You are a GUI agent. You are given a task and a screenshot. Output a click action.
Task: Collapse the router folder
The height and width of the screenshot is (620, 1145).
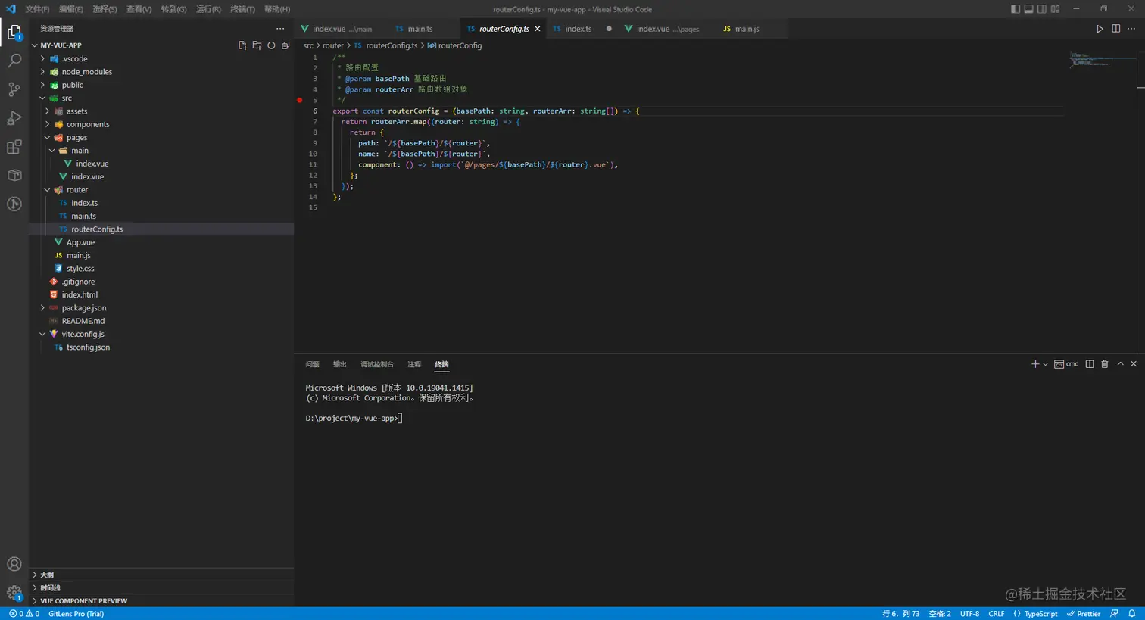pos(76,190)
